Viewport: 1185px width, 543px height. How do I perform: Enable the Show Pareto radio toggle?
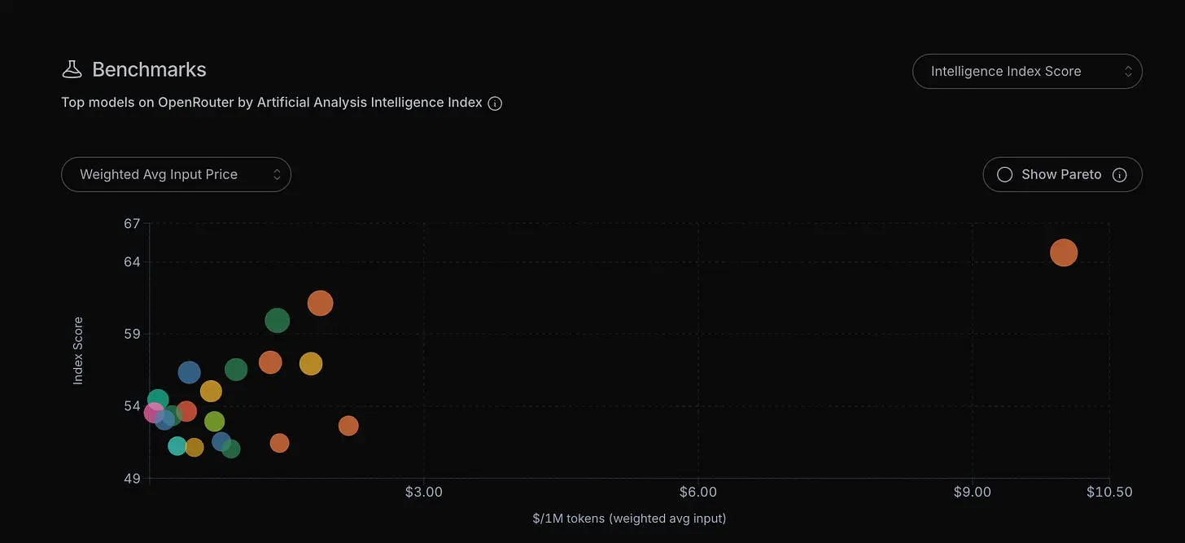[1004, 174]
